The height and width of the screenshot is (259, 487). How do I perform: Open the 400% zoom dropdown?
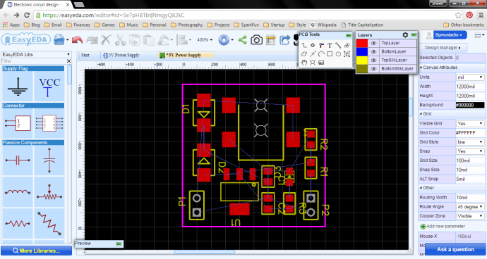tap(205, 40)
